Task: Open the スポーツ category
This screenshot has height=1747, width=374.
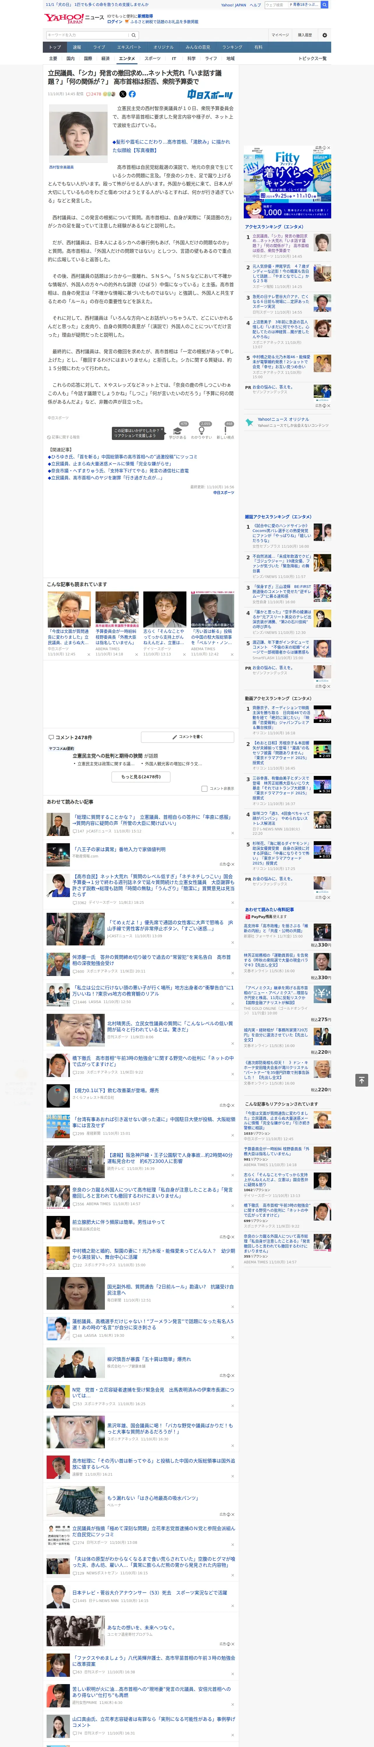Action: [x=153, y=58]
